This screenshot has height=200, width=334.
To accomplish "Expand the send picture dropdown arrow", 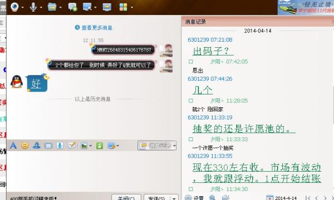I will 90,146.
